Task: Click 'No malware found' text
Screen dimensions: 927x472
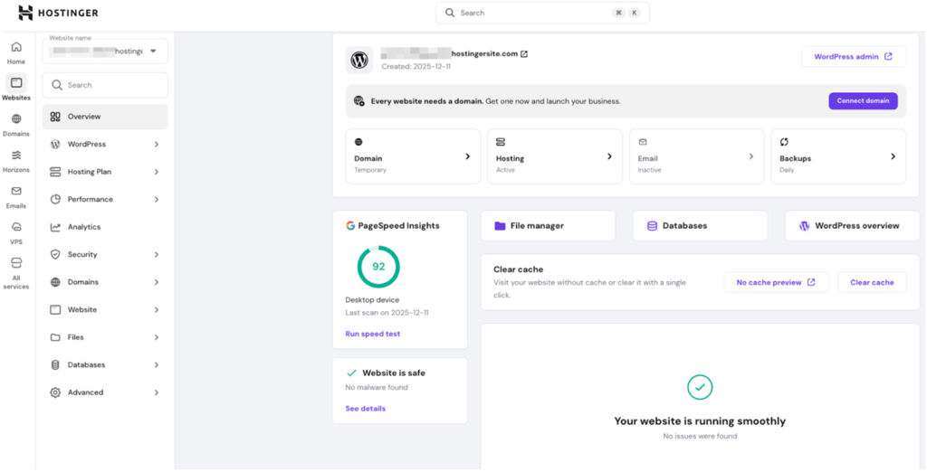Action: pyautogui.click(x=377, y=388)
